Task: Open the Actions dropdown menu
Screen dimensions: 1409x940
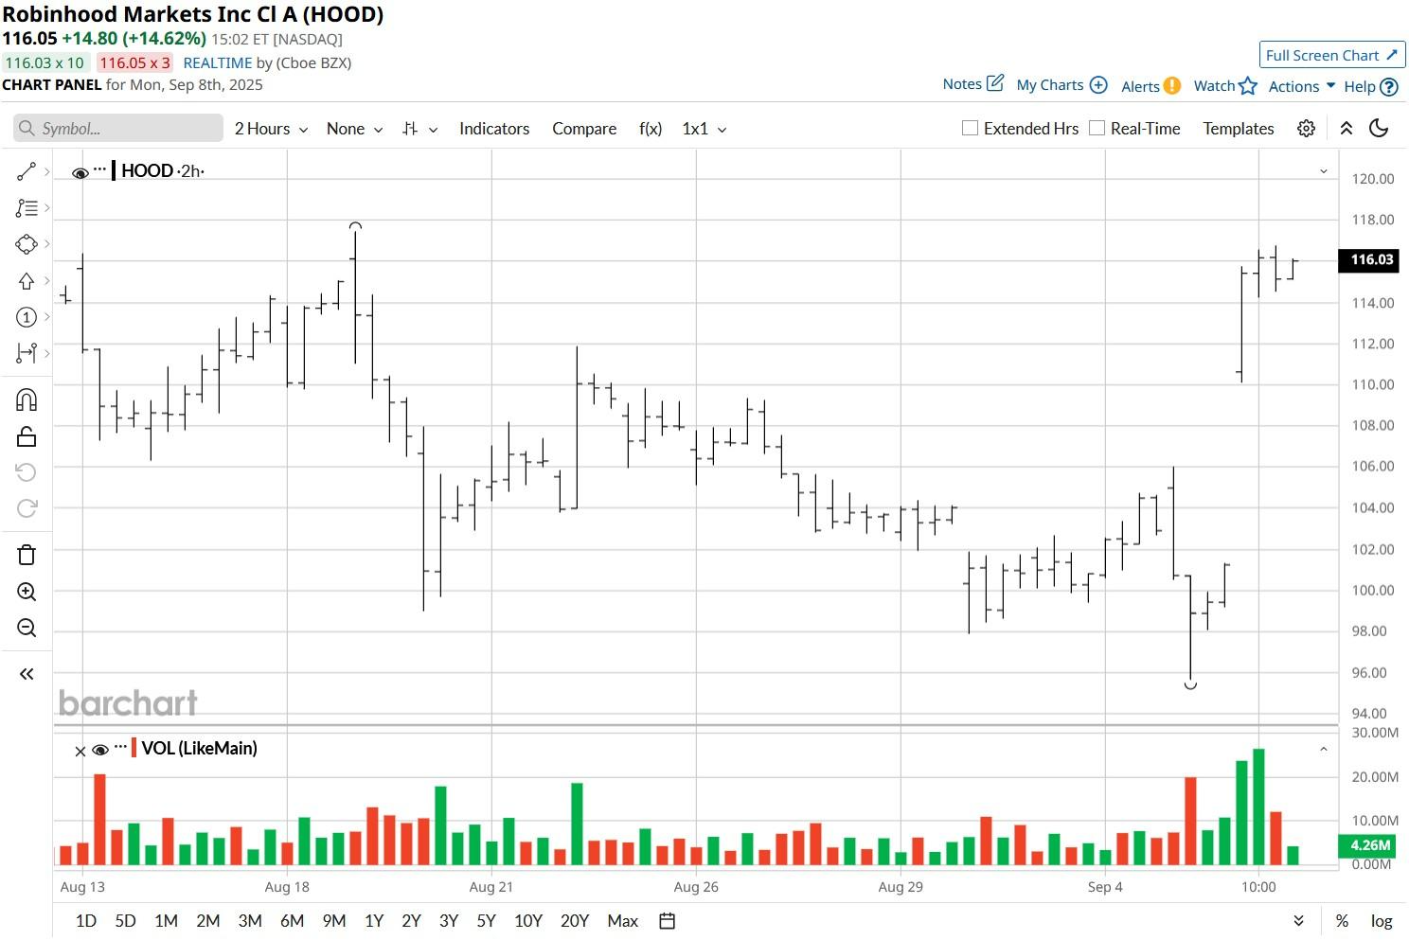Action: pos(1302,86)
